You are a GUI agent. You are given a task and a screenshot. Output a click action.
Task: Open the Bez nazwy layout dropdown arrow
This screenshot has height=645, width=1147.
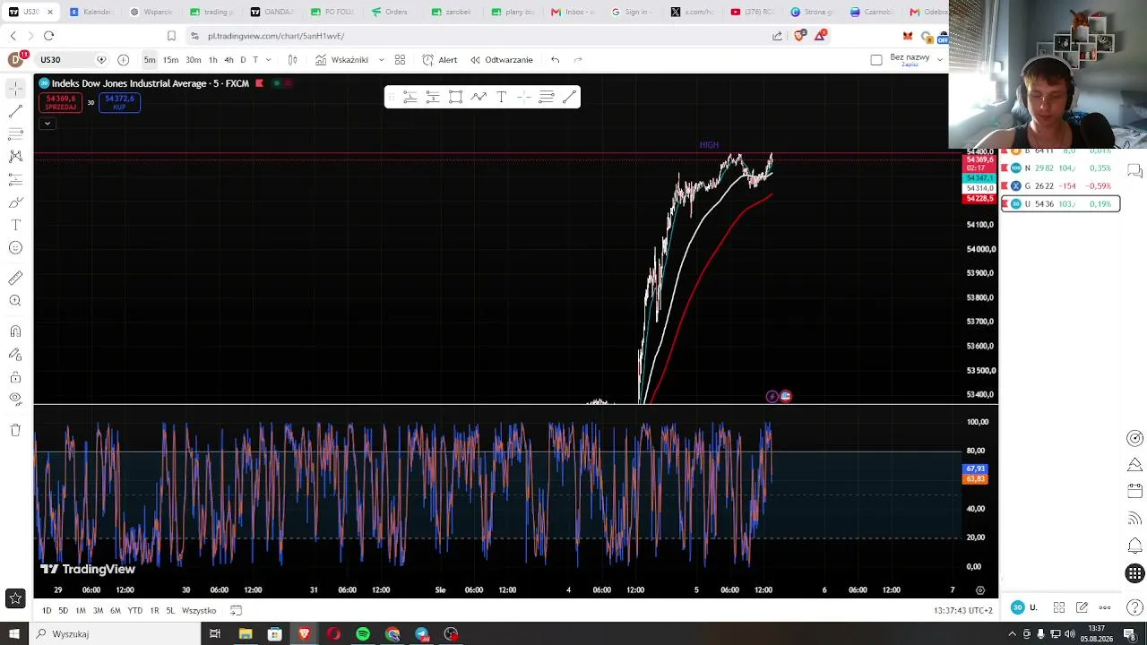(939, 59)
